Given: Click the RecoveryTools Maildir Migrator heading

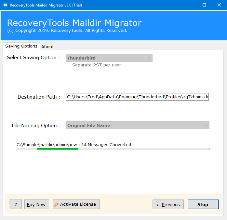Looking at the screenshot, I should pos(74,23).
